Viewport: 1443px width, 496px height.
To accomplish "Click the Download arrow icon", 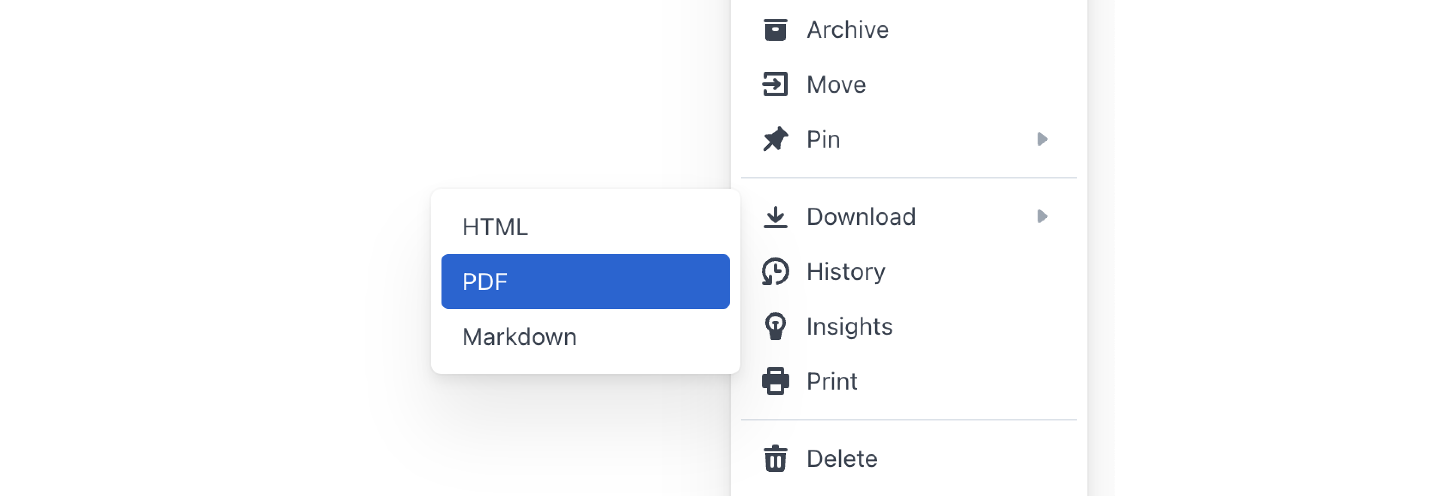I will [x=776, y=217].
